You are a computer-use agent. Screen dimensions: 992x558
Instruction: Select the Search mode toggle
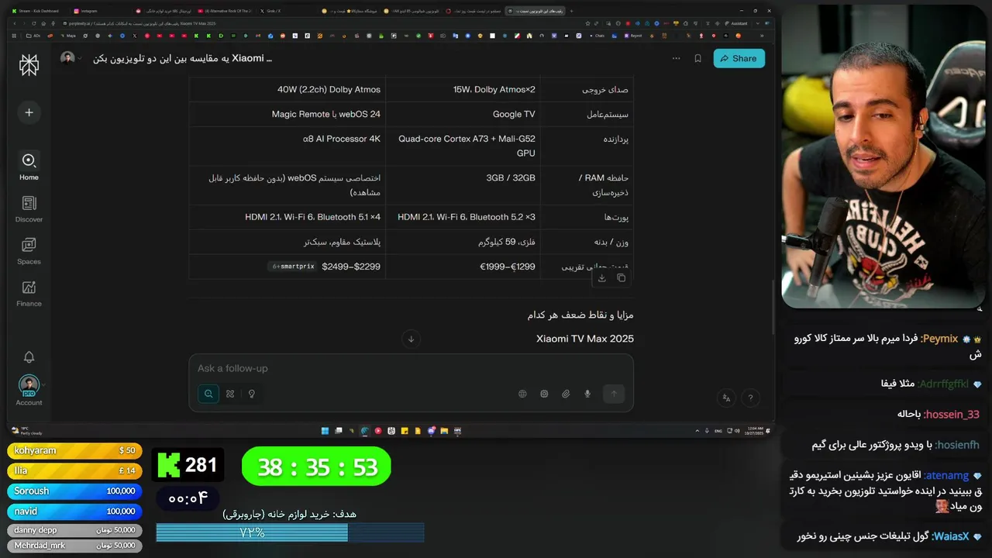coord(208,394)
